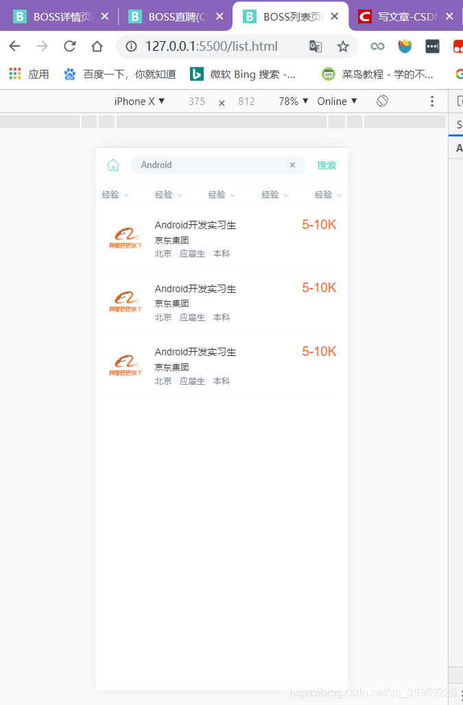Image resolution: width=463 pixels, height=705 pixels.
Task: Click the 搜索 search button
Action: pyautogui.click(x=327, y=165)
